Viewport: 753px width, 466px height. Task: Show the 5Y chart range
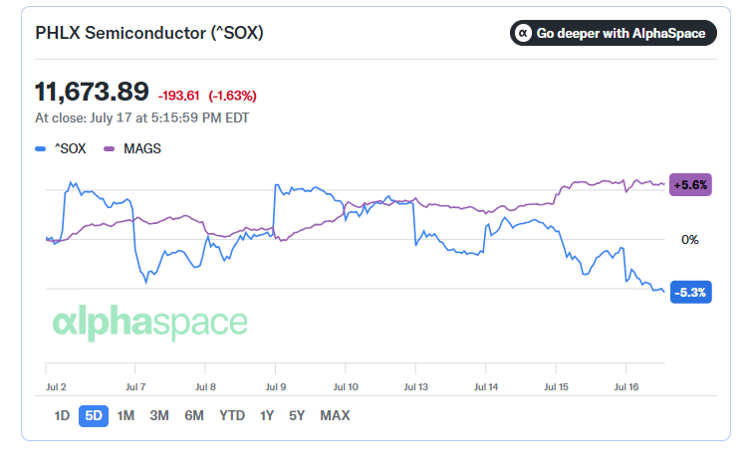(297, 415)
